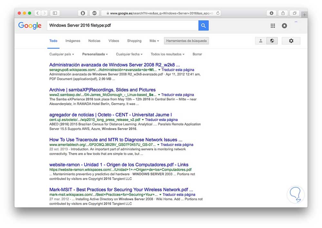Expand arrow beside www.amerilabtech.org URL
Screen dimensions: 322x228
pos(158,145)
